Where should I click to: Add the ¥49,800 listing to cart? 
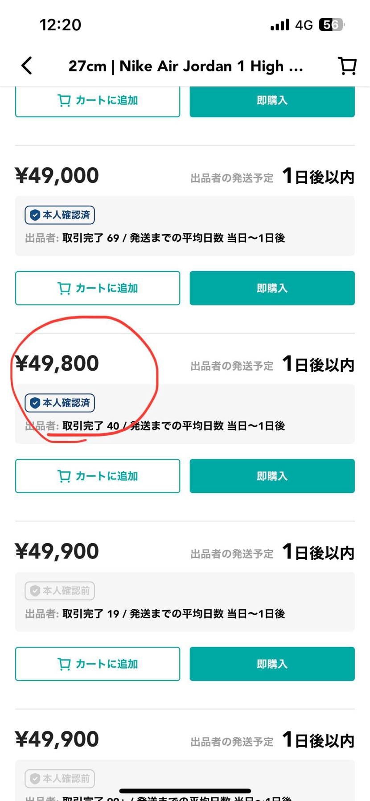98,476
